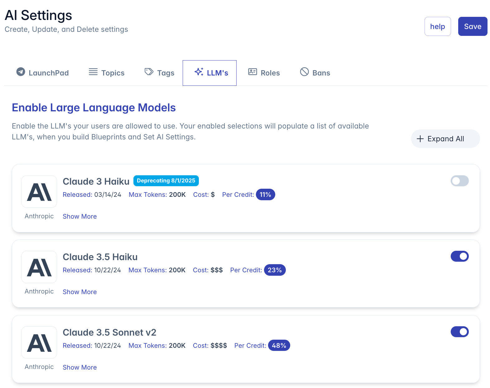Expand all LLM cards with Expand All
The image size is (490, 388).
[x=445, y=139]
